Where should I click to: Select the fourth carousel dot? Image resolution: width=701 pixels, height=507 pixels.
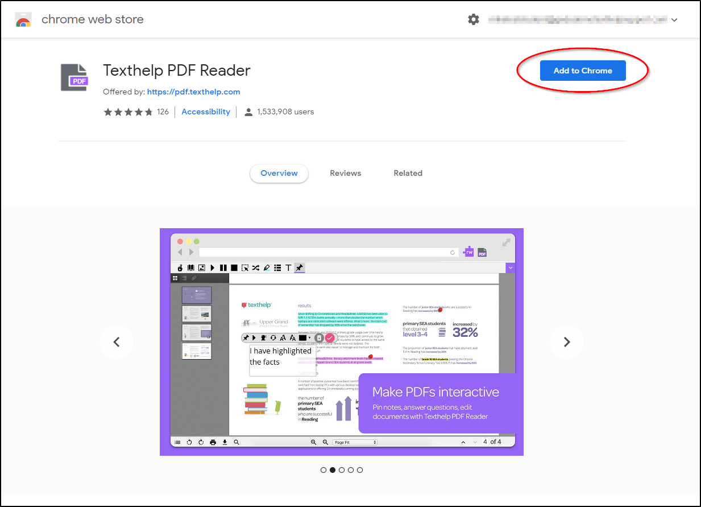click(351, 470)
